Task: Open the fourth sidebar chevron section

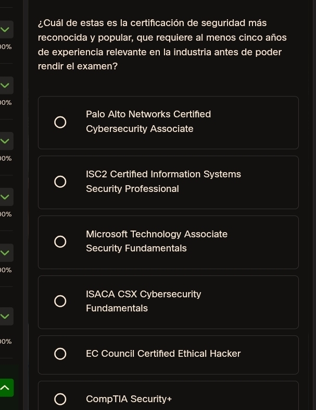Action: click(x=5, y=197)
